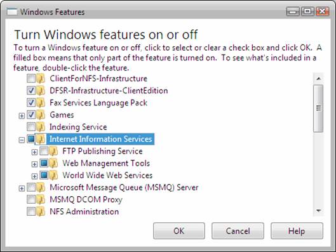
Task: Click folder icon beside NFS Administration
Action: (x=41, y=212)
